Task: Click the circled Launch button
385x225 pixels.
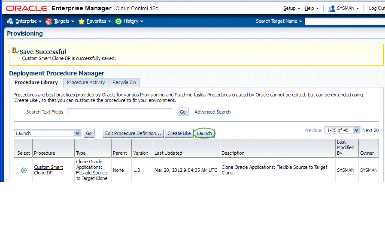Action: (204, 133)
